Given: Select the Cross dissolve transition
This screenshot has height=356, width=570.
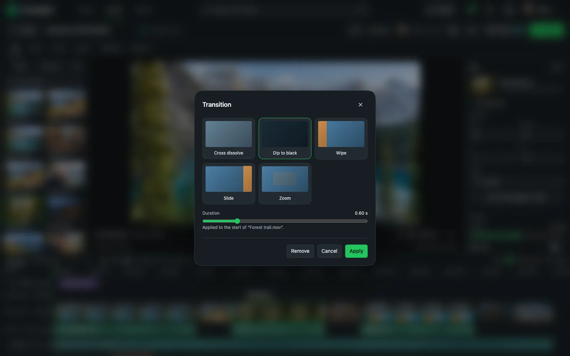Looking at the screenshot, I should 229,138.
